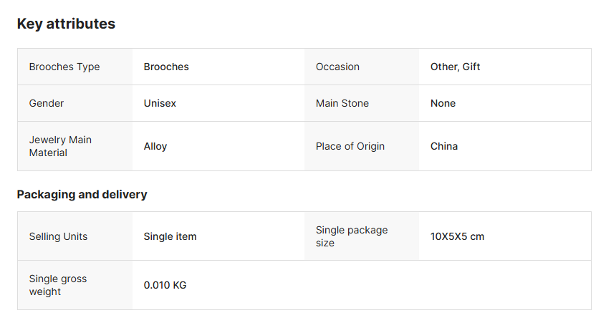Click the 10X5X5 cm size value

[x=457, y=236]
